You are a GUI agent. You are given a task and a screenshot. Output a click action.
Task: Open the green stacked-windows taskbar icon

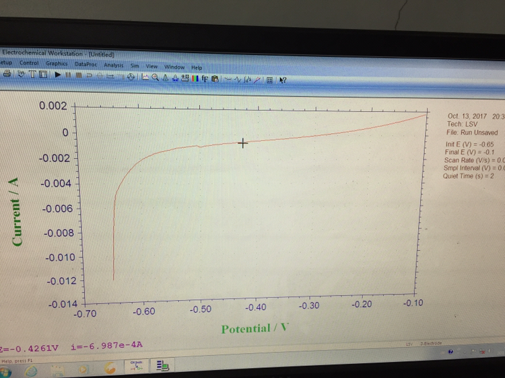point(163,365)
